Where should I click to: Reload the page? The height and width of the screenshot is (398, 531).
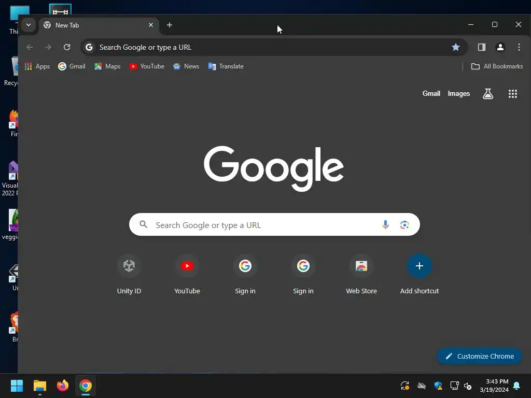coord(67,47)
